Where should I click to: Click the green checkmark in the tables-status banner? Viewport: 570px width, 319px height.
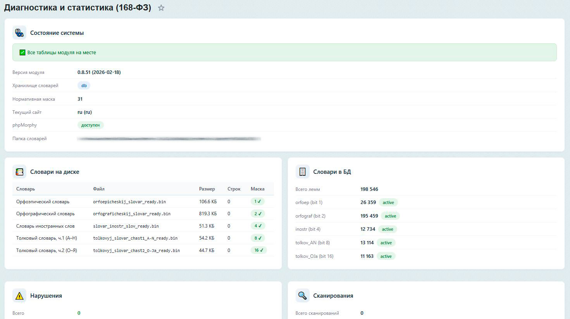coord(22,52)
